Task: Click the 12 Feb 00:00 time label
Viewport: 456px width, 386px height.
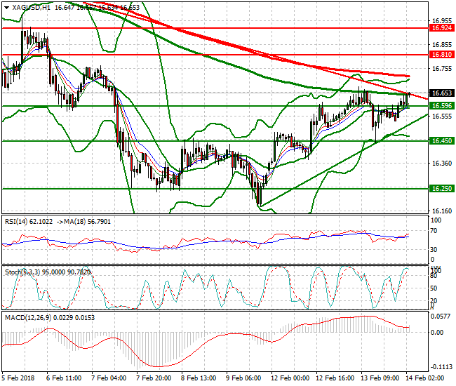Action: click(290, 378)
